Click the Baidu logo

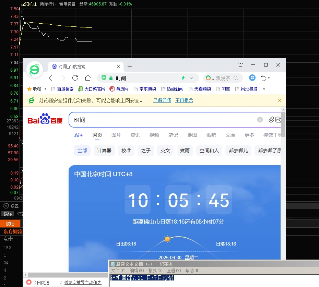(x=45, y=119)
